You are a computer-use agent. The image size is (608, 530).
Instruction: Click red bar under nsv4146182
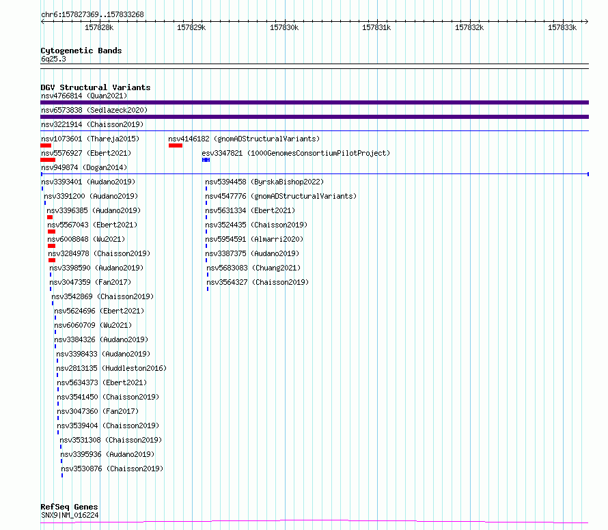pos(176,145)
